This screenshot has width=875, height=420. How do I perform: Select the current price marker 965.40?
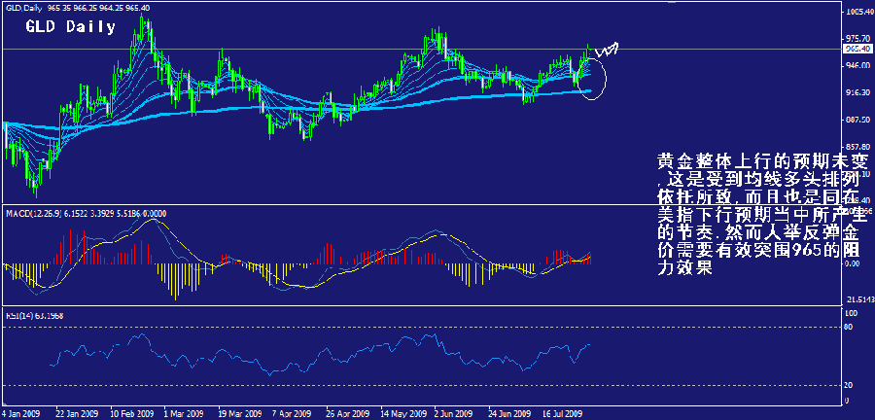tap(858, 49)
